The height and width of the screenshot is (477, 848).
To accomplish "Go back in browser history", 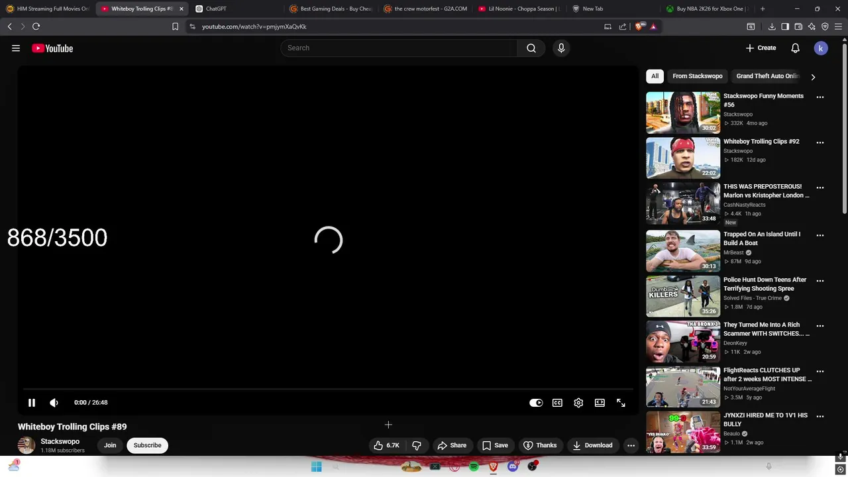I will click(x=9, y=26).
